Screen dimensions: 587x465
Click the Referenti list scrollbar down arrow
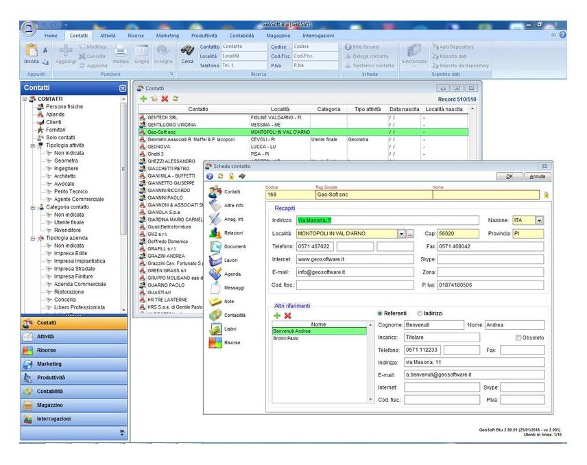click(x=370, y=399)
